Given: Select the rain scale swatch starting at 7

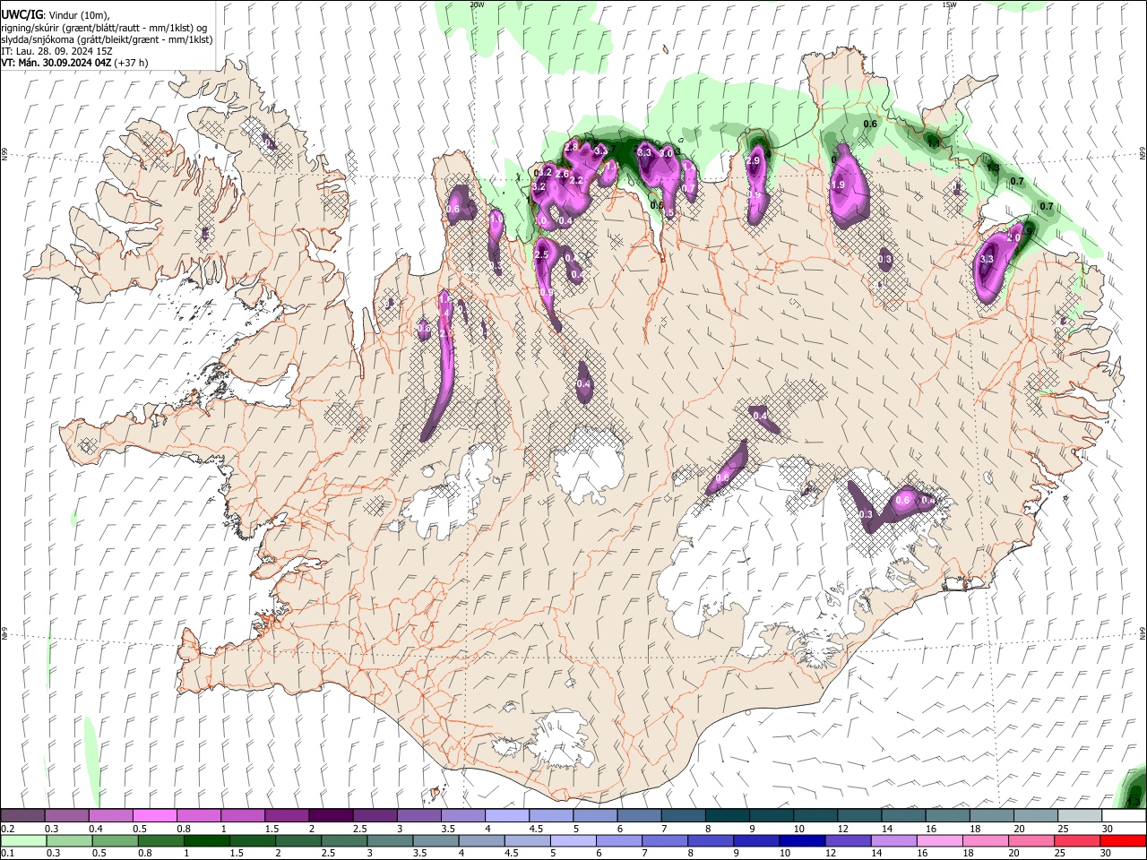Looking at the screenshot, I should pos(665,840).
